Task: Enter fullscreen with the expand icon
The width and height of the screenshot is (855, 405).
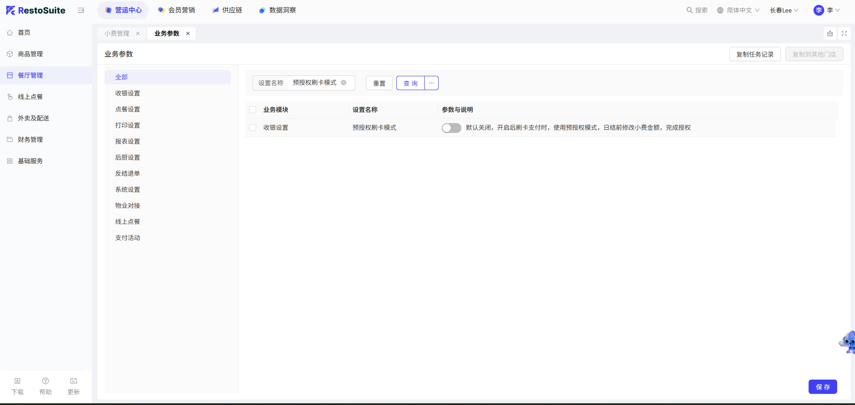Action: coord(844,33)
